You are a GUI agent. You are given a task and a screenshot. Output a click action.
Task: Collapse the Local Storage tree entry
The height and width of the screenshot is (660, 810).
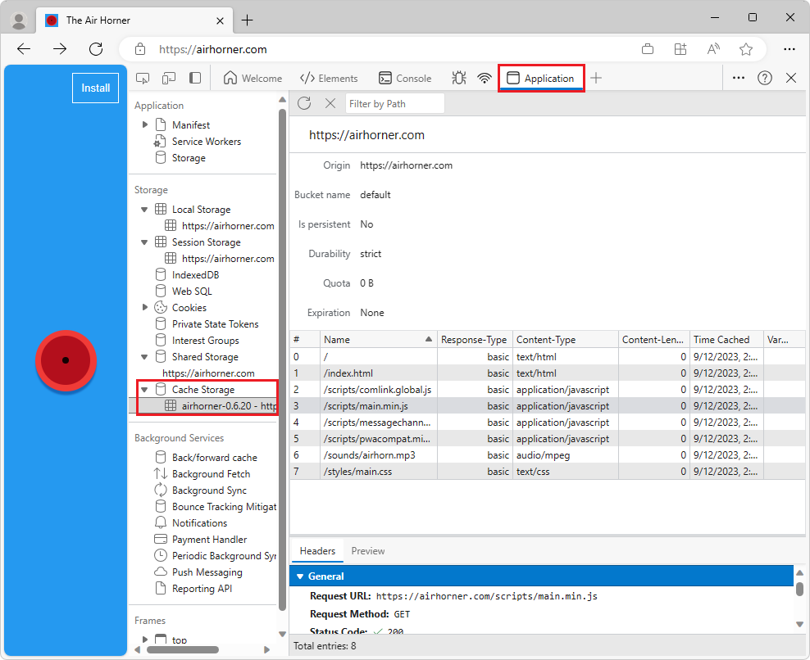(x=145, y=209)
